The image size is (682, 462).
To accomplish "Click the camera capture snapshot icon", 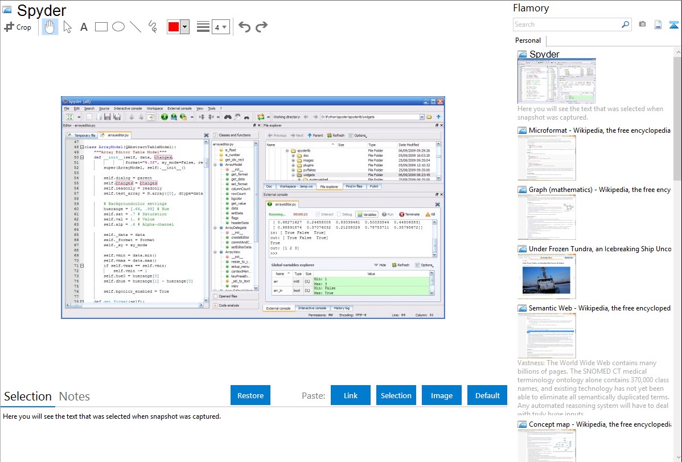I will 642,24.
